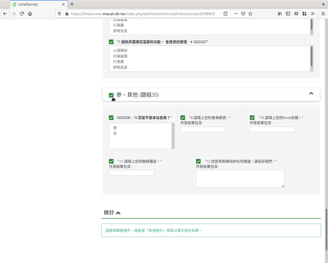Toggle the 參、其他 group checkbox
Viewport: 328px width, 263px height.
(111, 95)
